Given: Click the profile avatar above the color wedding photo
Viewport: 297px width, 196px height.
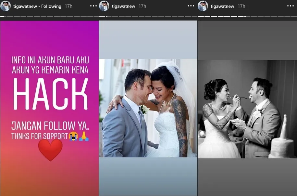Looking at the screenshot, I should tap(104, 6).
